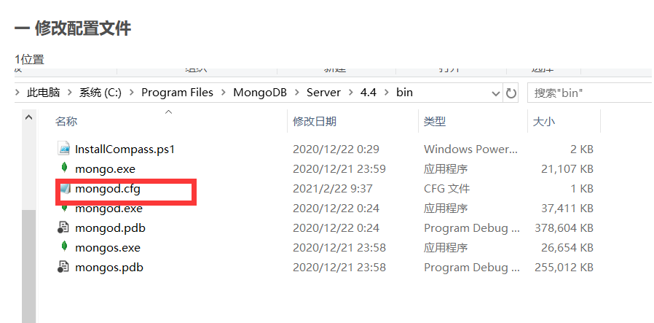Go to Program Files breadcrumb
The image size is (654, 323).
[177, 92]
